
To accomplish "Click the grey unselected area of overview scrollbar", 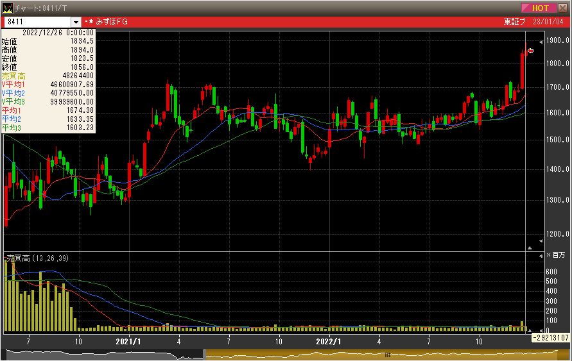I will click(103, 354).
